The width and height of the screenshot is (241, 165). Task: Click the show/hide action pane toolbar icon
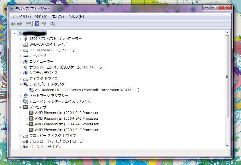44,24
